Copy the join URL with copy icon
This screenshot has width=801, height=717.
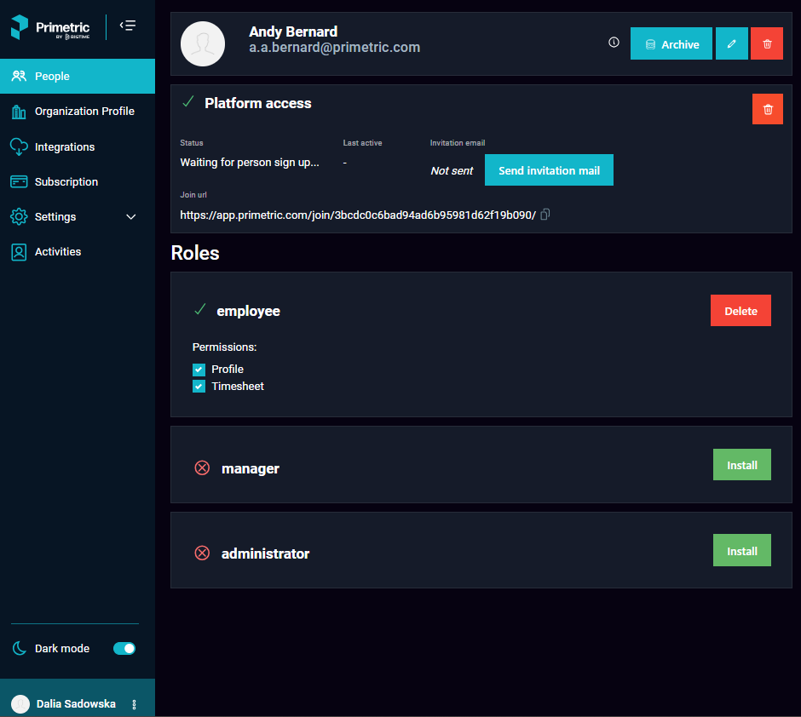tap(545, 215)
